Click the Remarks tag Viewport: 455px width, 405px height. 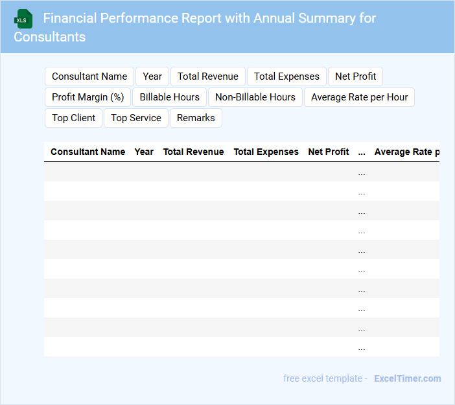[196, 118]
